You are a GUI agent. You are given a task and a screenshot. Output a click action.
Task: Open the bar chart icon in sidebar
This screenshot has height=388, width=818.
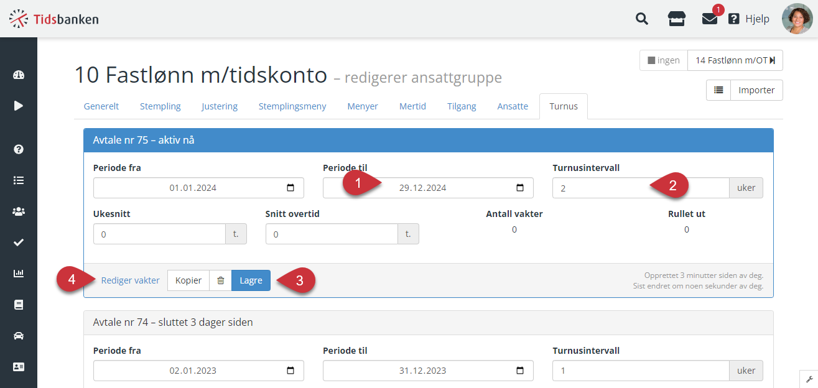[x=19, y=274]
